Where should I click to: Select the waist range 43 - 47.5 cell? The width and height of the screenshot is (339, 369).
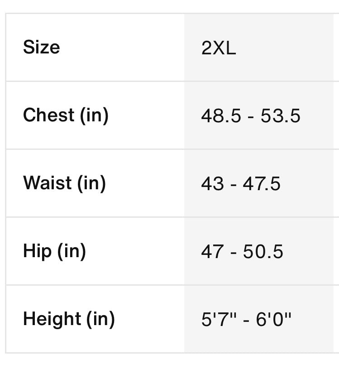click(241, 184)
